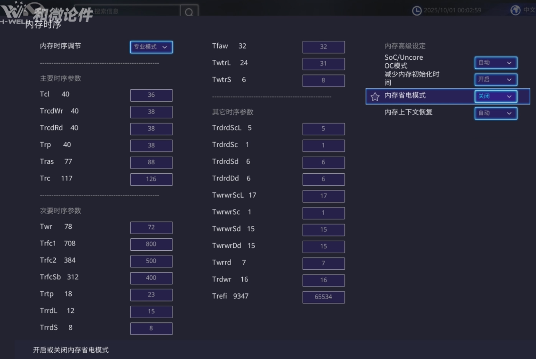Favorite the 内存省电模式 star icon
The image size is (536, 359).
click(375, 96)
